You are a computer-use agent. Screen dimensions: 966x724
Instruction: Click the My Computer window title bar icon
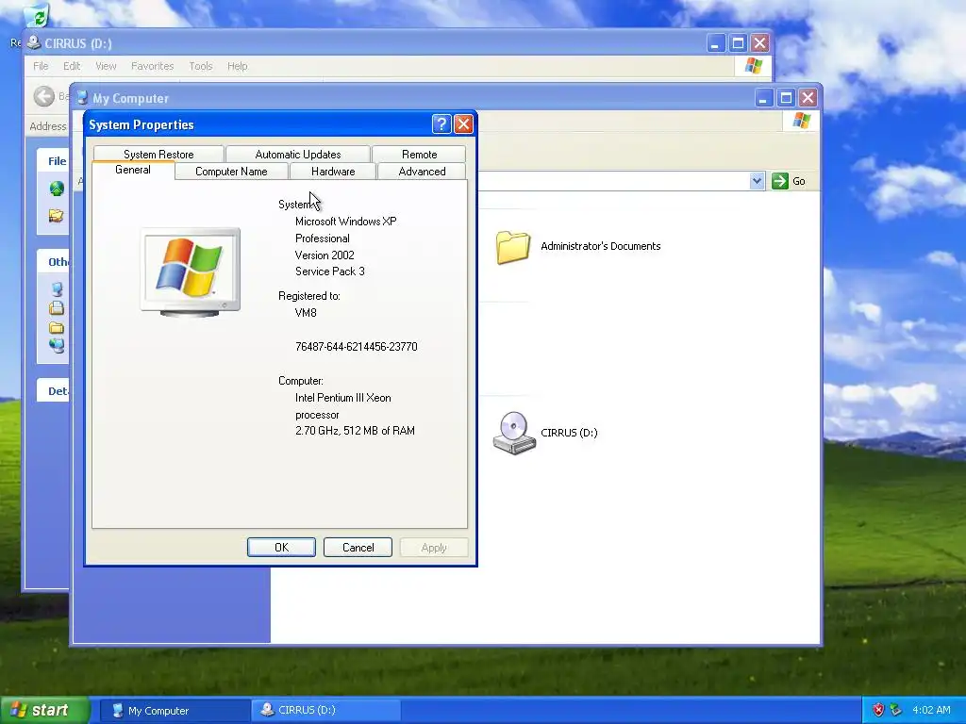click(82, 97)
